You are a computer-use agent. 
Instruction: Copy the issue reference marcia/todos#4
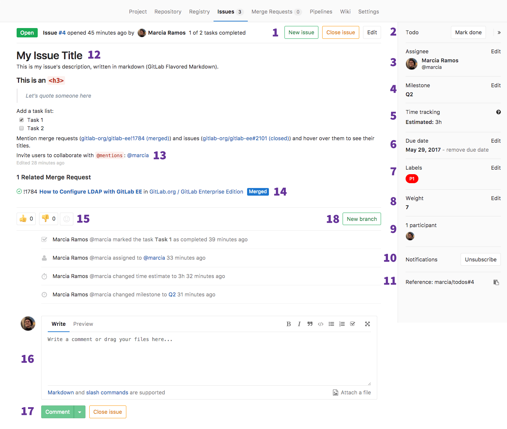point(496,282)
